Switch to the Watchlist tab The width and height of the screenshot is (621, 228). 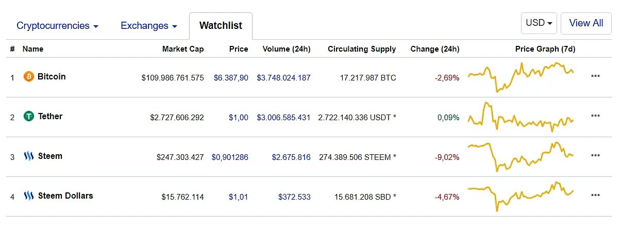[221, 26]
